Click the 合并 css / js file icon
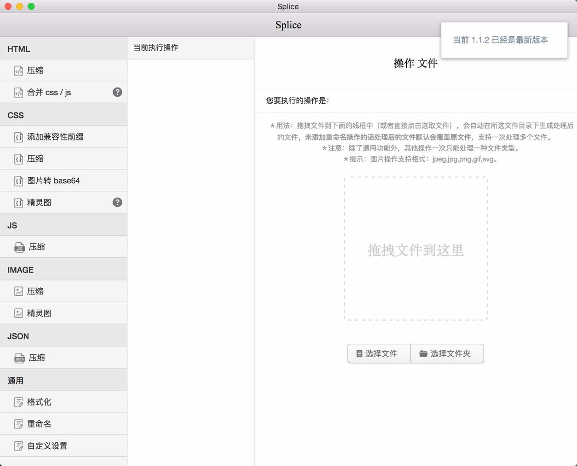This screenshot has height=466, width=577. point(19,93)
